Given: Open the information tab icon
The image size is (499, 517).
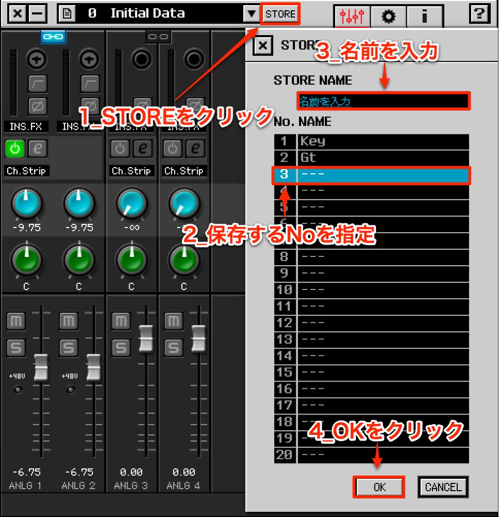Looking at the screenshot, I should [425, 16].
